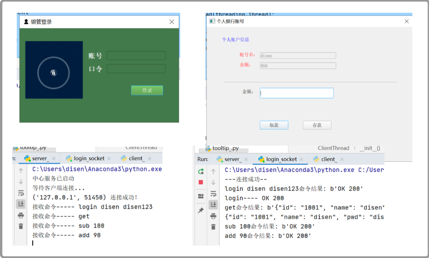Viewport: 429px width, 258px height.
Task: Click the lock image in login window
Action: (54, 70)
